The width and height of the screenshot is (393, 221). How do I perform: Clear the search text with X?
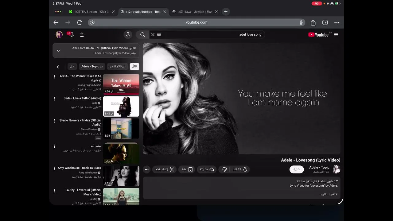153,34
